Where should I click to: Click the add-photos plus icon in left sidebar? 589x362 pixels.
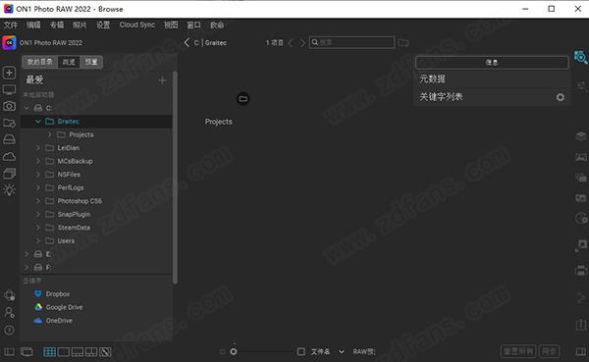(10, 73)
